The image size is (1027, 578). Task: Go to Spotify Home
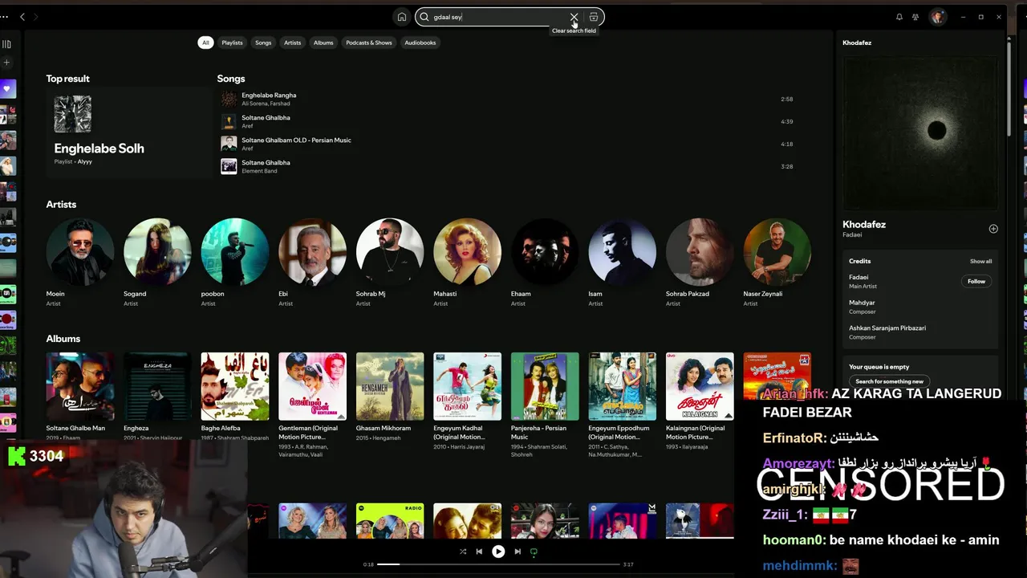pyautogui.click(x=401, y=17)
